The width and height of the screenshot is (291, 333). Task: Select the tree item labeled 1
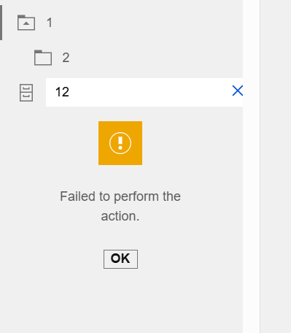pyautogui.click(x=50, y=23)
